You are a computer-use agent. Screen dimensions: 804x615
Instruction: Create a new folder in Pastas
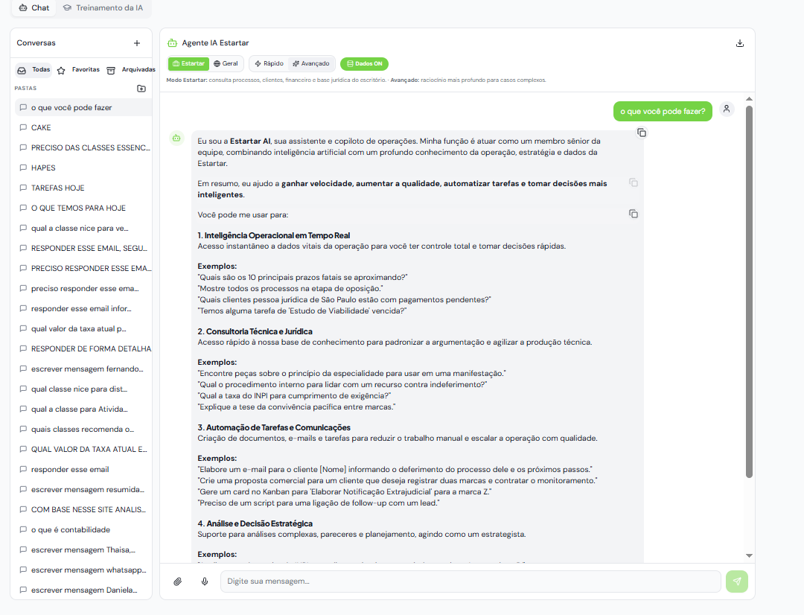click(x=141, y=88)
